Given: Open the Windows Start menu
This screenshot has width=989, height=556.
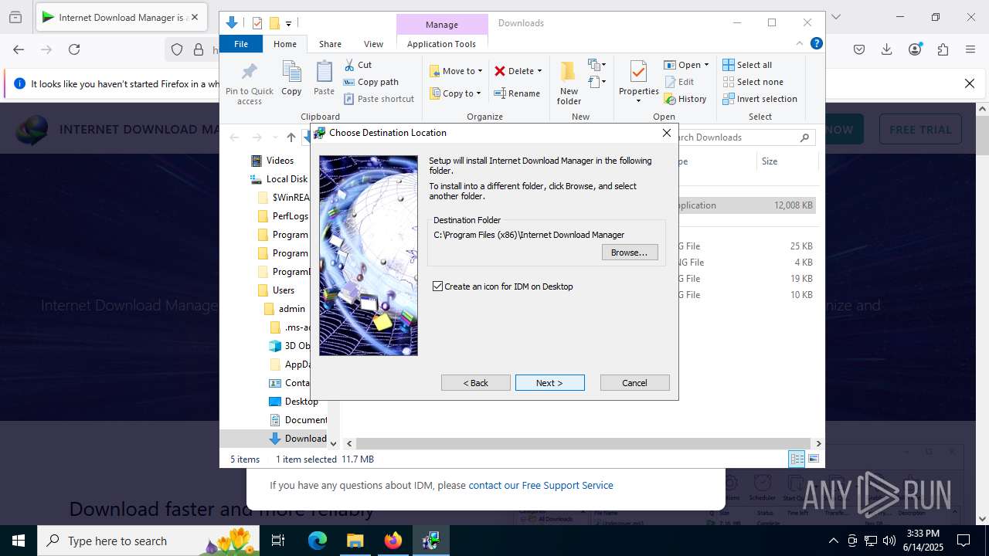Looking at the screenshot, I should click(x=19, y=541).
